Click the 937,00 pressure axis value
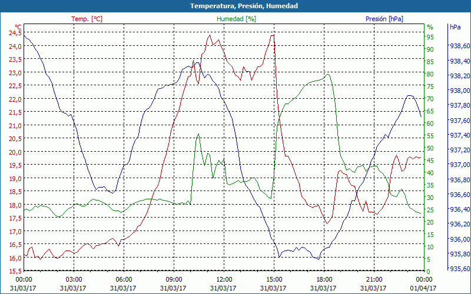Viewport: 471px width, 294px height. (460, 165)
